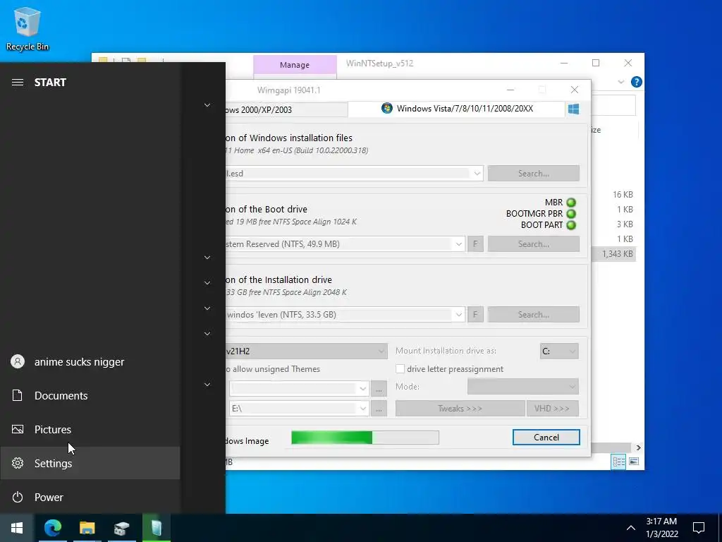Click the green highlighted taskbar app icon
Image resolution: width=722 pixels, height=542 pixels.
pyautogui.click(x=157, y=528)
